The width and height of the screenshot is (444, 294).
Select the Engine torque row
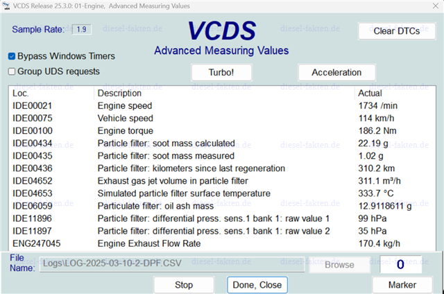222,131
